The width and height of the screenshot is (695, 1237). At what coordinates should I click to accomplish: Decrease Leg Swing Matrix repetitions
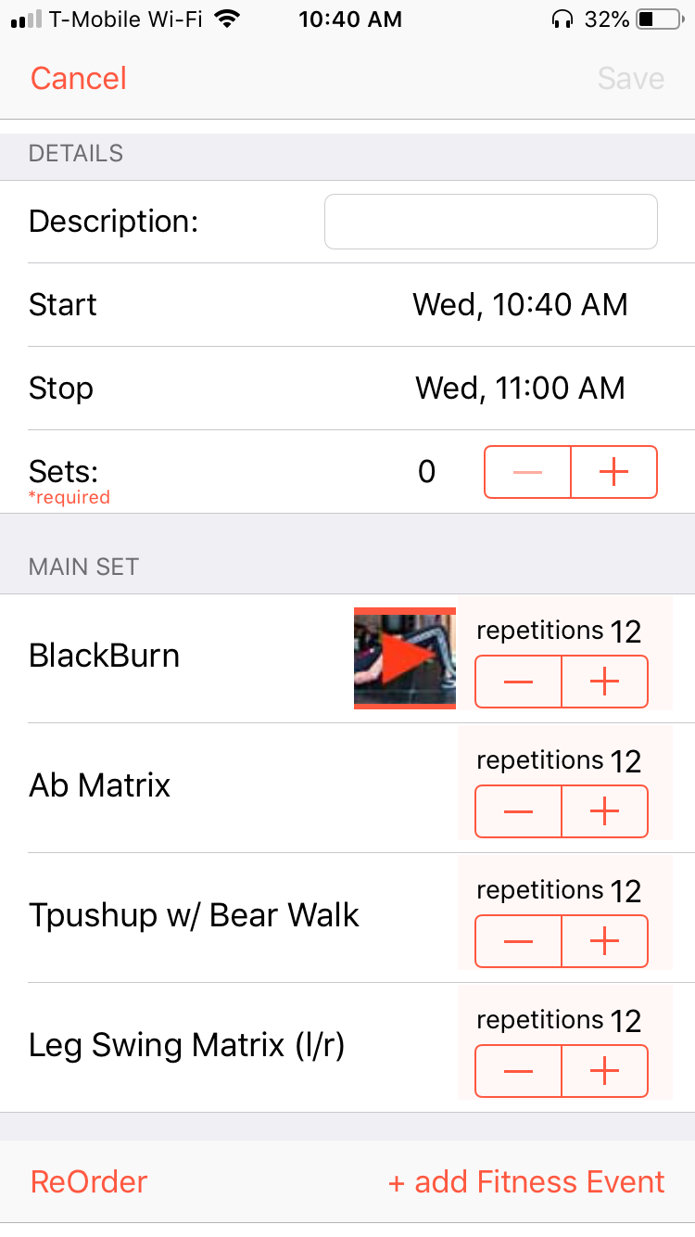[518, 1071]
